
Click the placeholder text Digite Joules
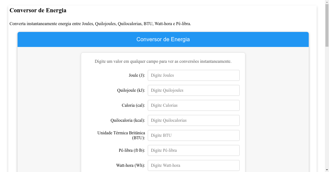coord(162,75)
